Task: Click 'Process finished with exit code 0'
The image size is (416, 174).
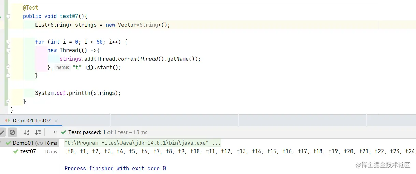Action: click(x=115, y=169)
